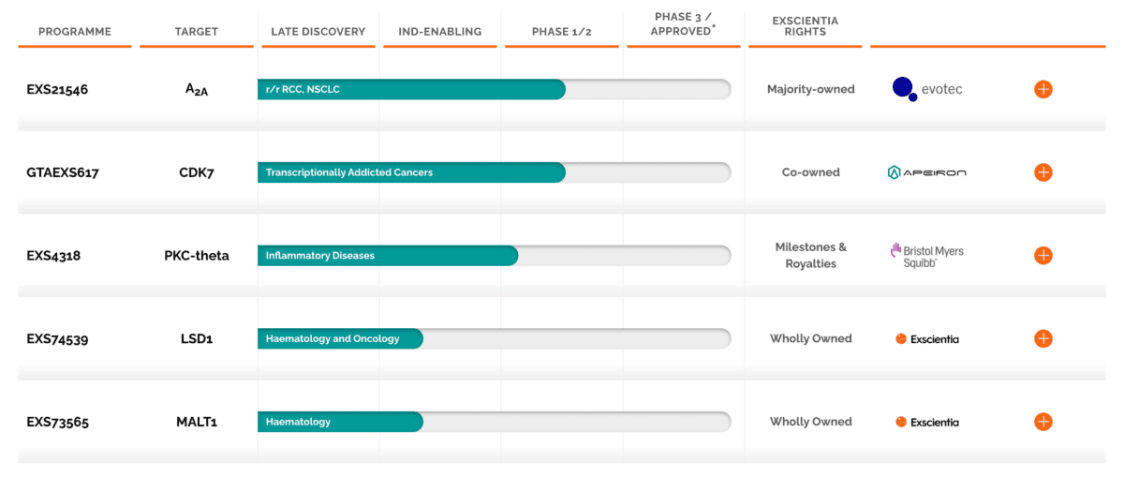Select the Target column header
This screenshot has height=492, width=1124.
click(x=197, y=32)
